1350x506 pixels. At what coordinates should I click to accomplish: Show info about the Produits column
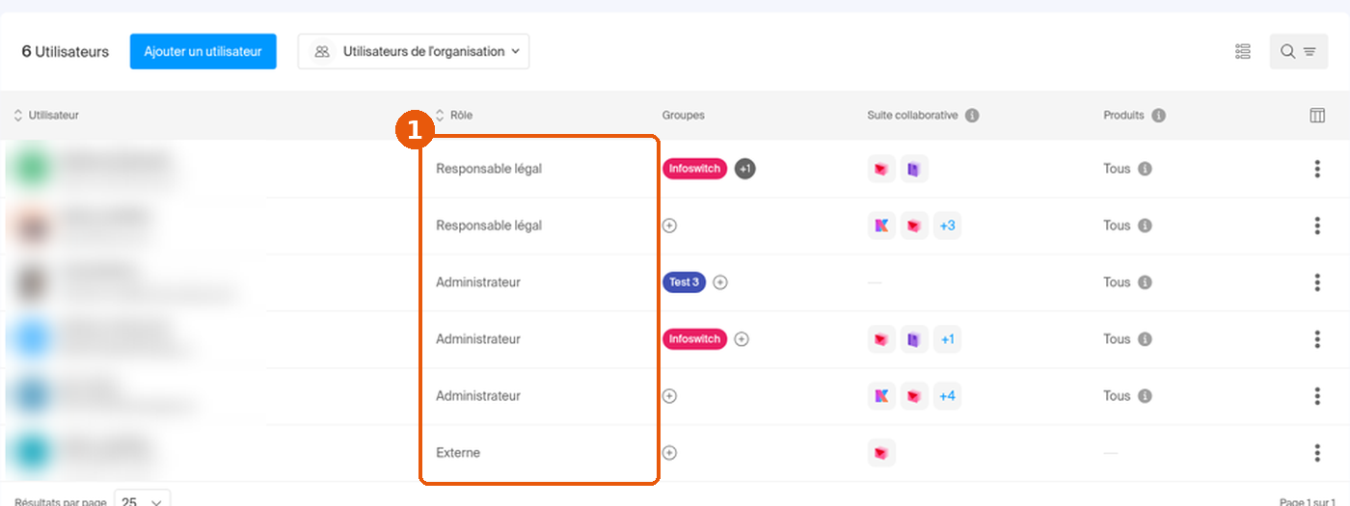click(x=1158, y=115)
